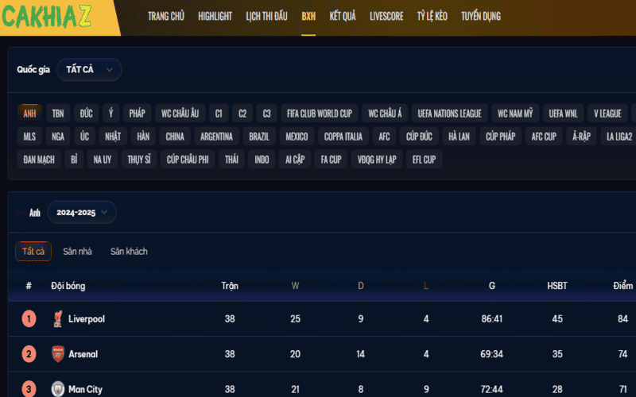This screenshot has height=397, width=636.
Task: Select WC CHÂU Á filter
Action: click(385, 114)
